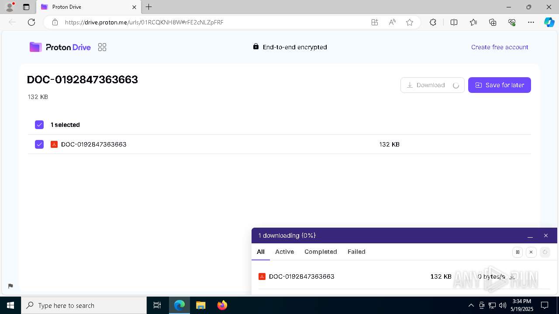Minimize the download transfer panel

[x=530, y=236]
